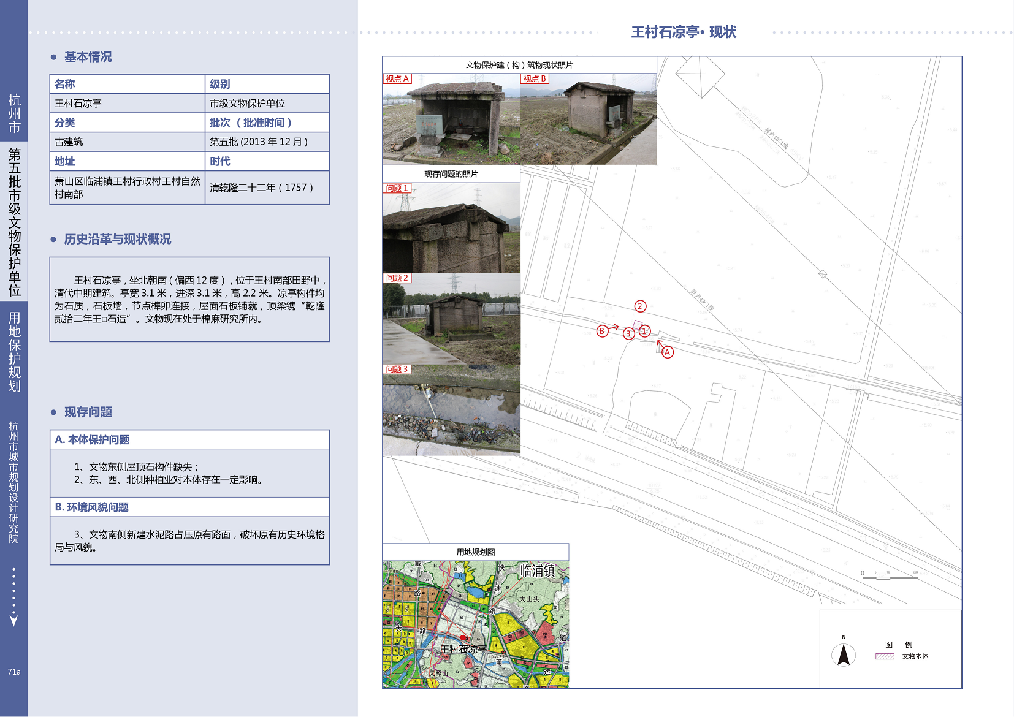Click the 王村石凉亭• 现状 page title
The width and height of the screenshot is (1014, 717).
tap(684, 32)
